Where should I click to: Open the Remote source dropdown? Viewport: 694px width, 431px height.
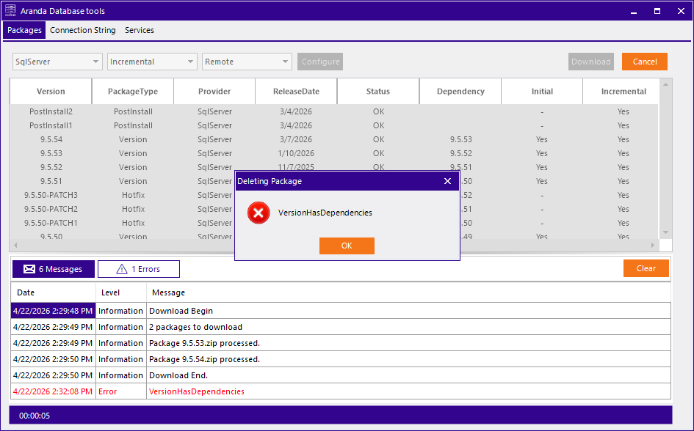(x=247, y=62)
